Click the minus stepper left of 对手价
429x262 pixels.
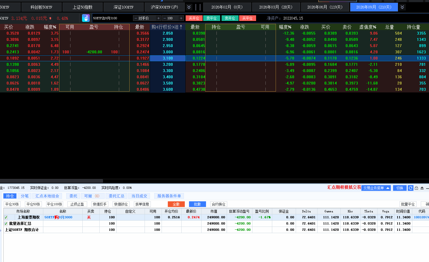point(136,18)
